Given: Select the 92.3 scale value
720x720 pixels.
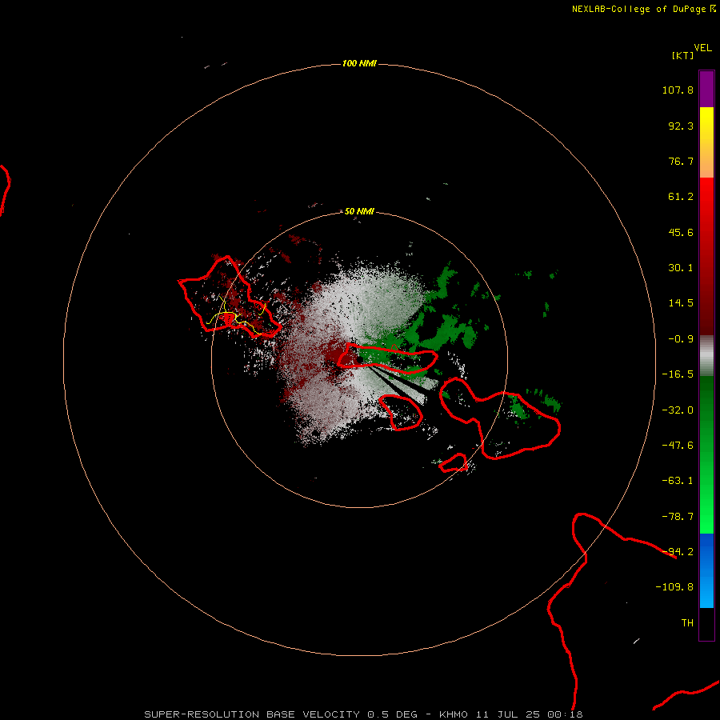Looking at the screenshot, I should [681, 126].
